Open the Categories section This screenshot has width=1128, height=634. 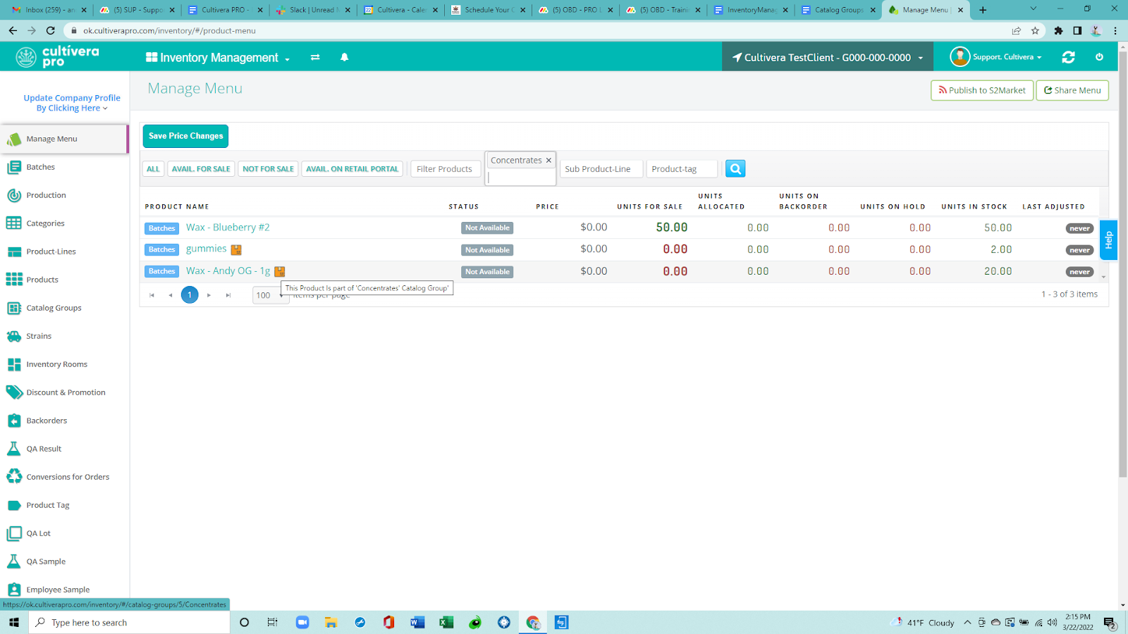coord(45,223)
